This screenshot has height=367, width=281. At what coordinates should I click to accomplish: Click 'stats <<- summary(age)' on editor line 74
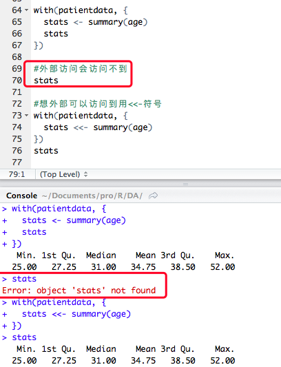click(x=98, y=127)
